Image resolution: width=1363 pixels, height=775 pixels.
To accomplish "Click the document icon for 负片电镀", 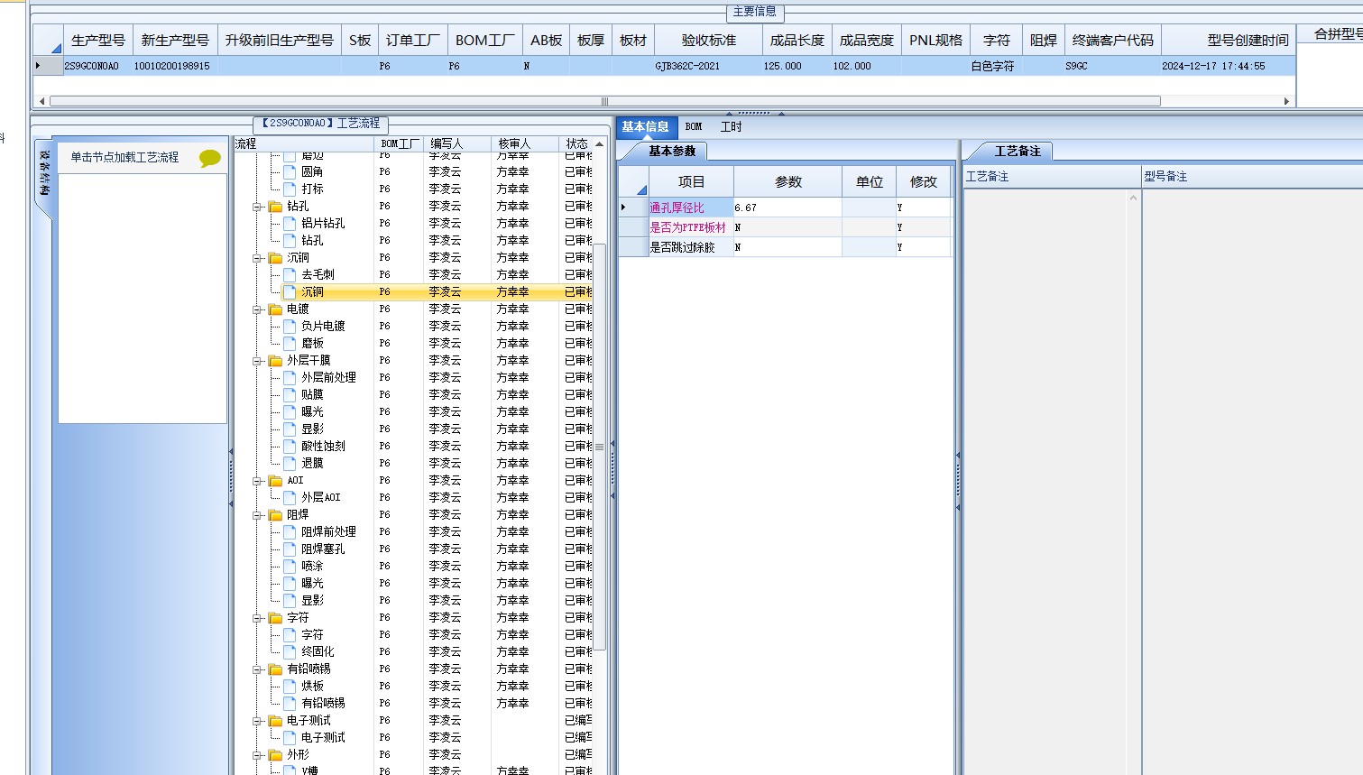I will click(290, 326).
